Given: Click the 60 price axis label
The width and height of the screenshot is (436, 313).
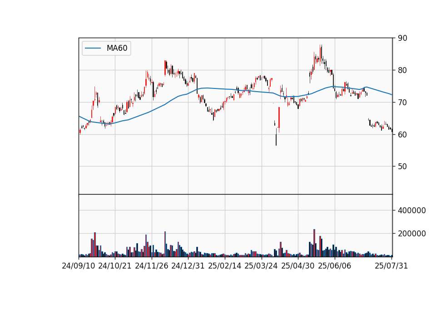Looking at the screenshot, I should tap(402, 134).
